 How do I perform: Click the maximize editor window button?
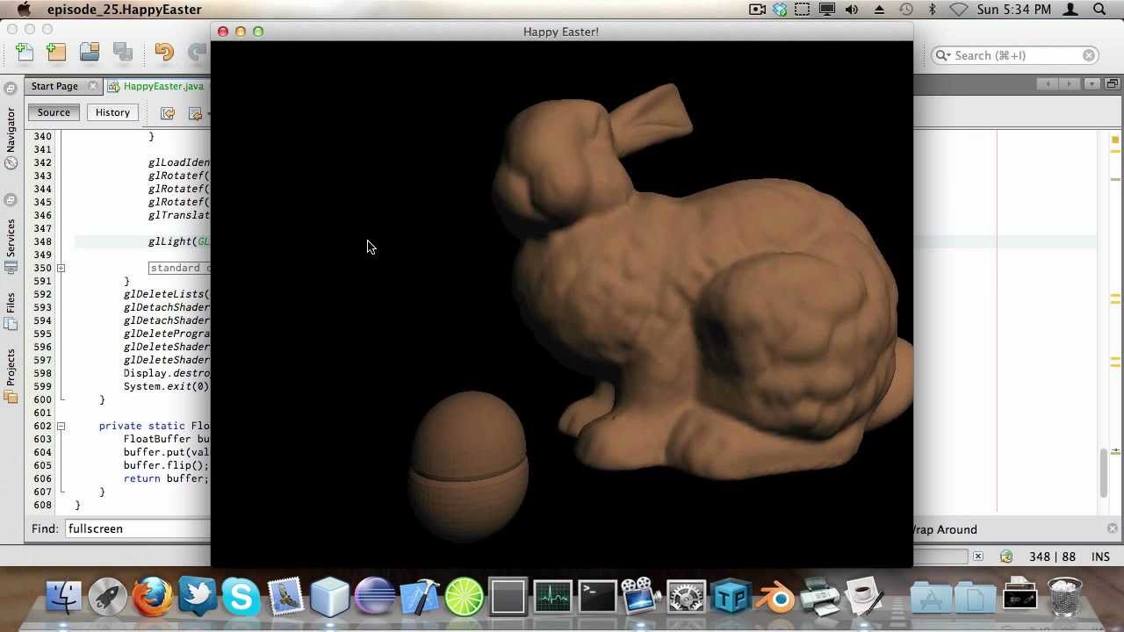coord(1111,84)
